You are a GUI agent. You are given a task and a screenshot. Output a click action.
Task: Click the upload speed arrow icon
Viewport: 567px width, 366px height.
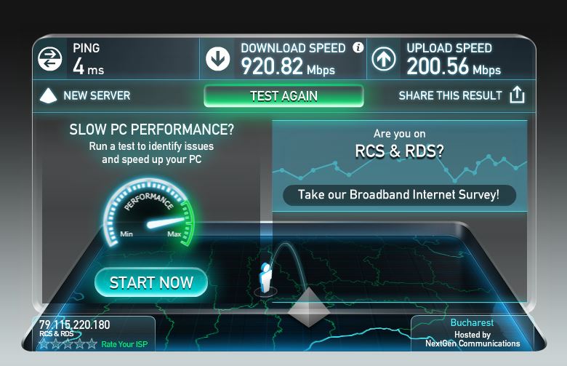pyautogui.click(x=383, y=59)
